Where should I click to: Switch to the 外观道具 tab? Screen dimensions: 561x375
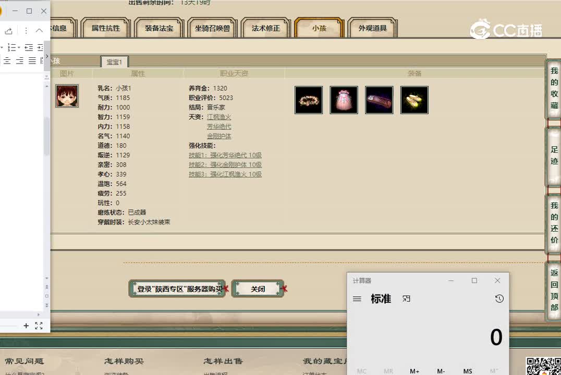pos(372,28)
